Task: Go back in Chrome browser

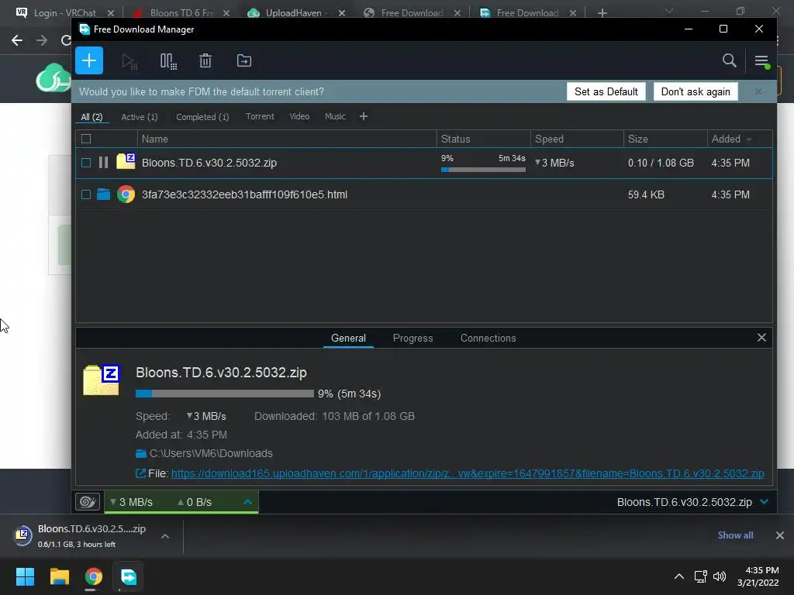Action: coord(17,40)
